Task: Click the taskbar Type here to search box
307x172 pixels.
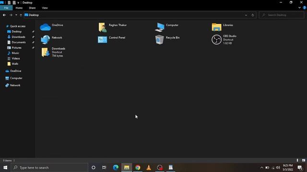Action: [x=49, y=168]
